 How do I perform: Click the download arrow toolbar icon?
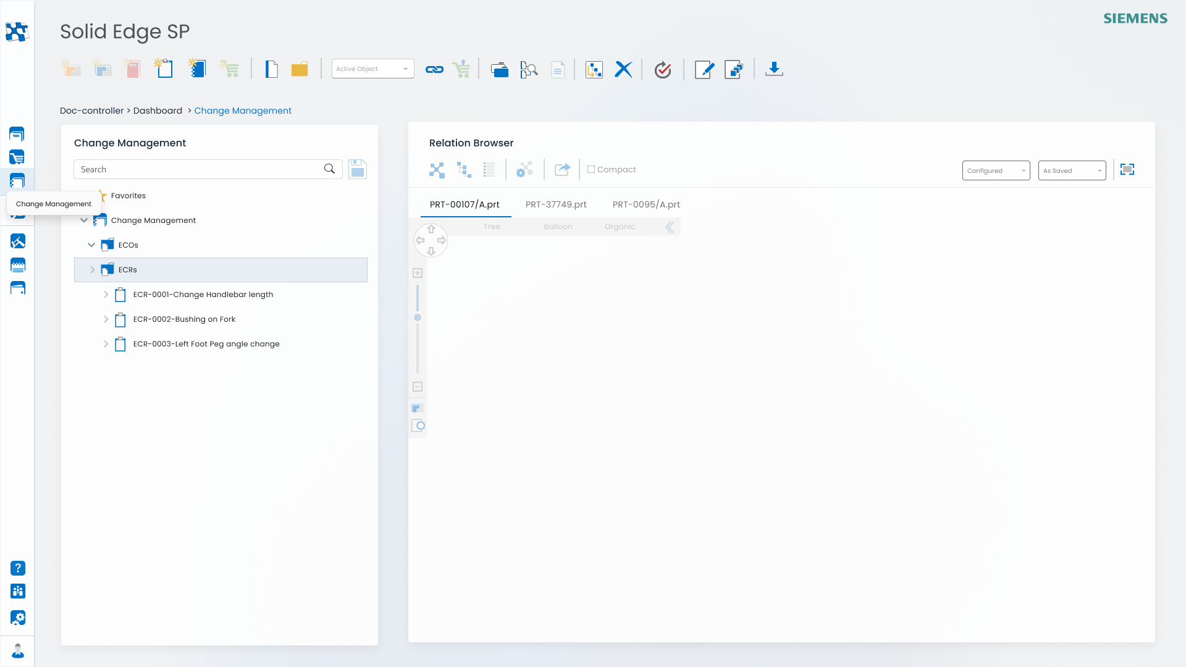(774, 69)
